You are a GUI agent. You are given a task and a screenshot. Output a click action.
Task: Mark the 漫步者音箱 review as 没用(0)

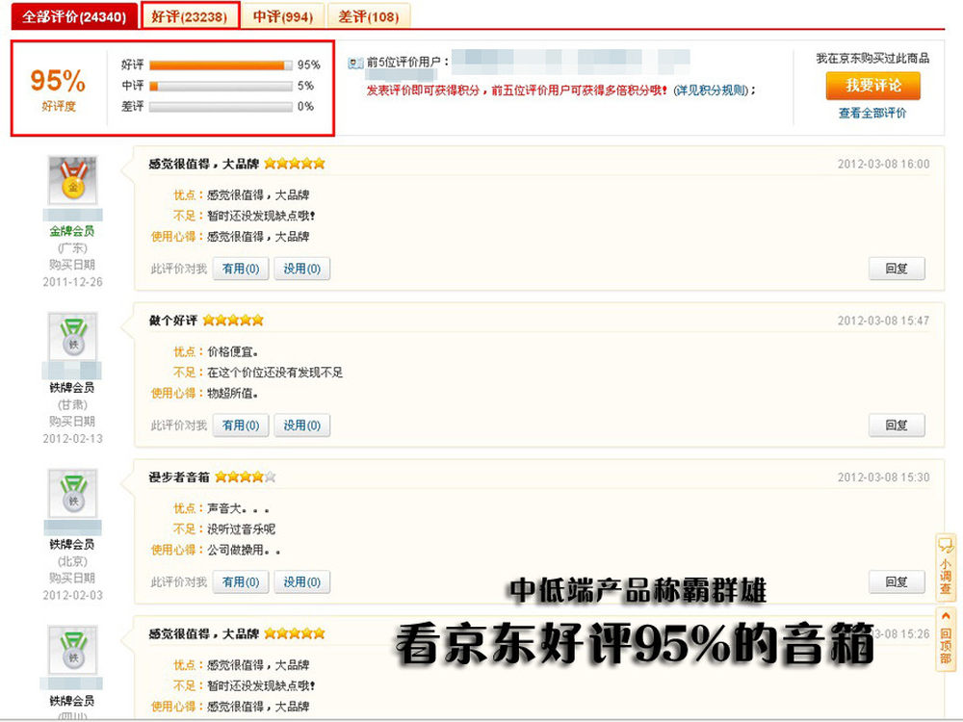pos(302,582)
